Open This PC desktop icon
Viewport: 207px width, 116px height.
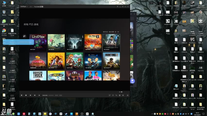click(4, 4)
